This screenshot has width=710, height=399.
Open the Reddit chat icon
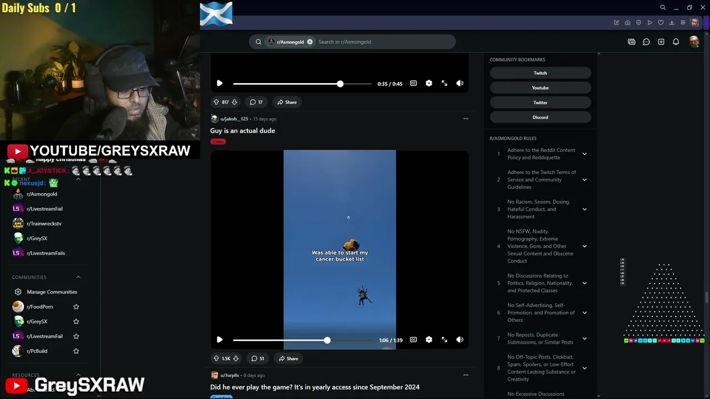point(646,42)
